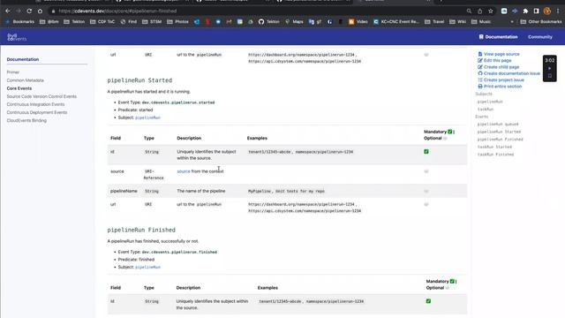
Task: Click the stop square on the recording overlay
Action: coord(549,76)
